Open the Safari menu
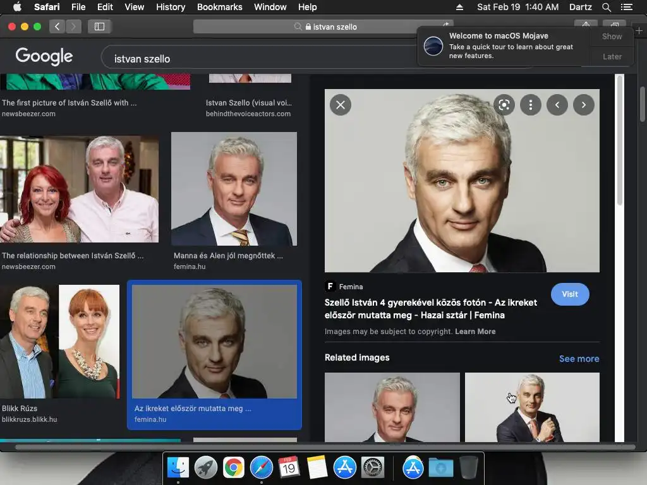647x485 pixels. tap(47, 7)
